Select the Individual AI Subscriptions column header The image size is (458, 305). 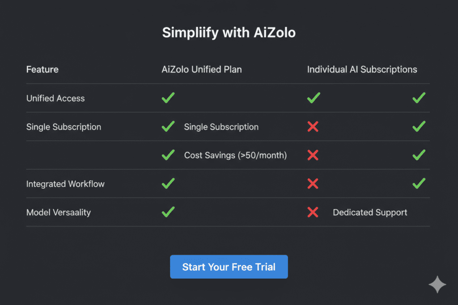tap(362, 69)
